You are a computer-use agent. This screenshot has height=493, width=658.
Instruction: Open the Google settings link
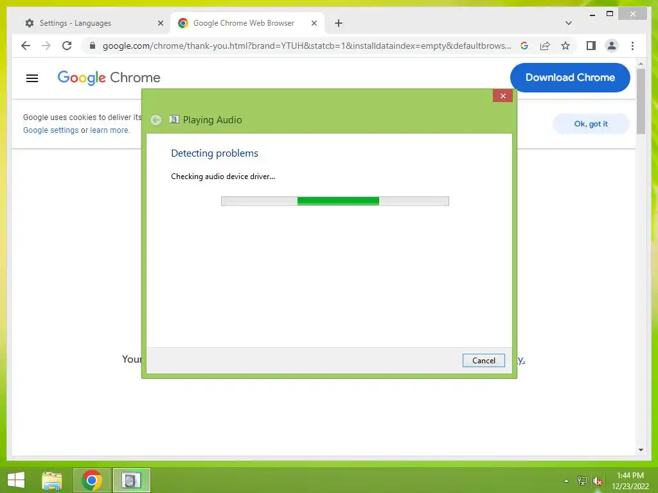point(51,130)
